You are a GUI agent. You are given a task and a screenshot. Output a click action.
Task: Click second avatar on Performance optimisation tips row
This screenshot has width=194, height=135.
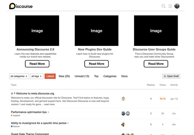click(128, 113)
